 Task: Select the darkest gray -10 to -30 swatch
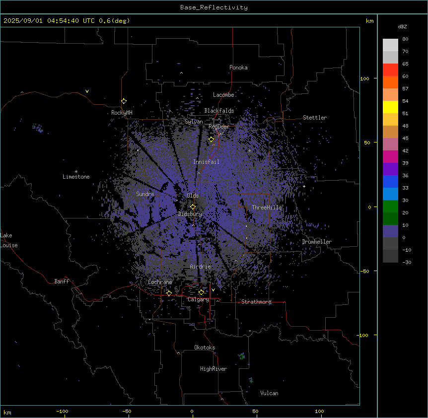pos(390,256)
